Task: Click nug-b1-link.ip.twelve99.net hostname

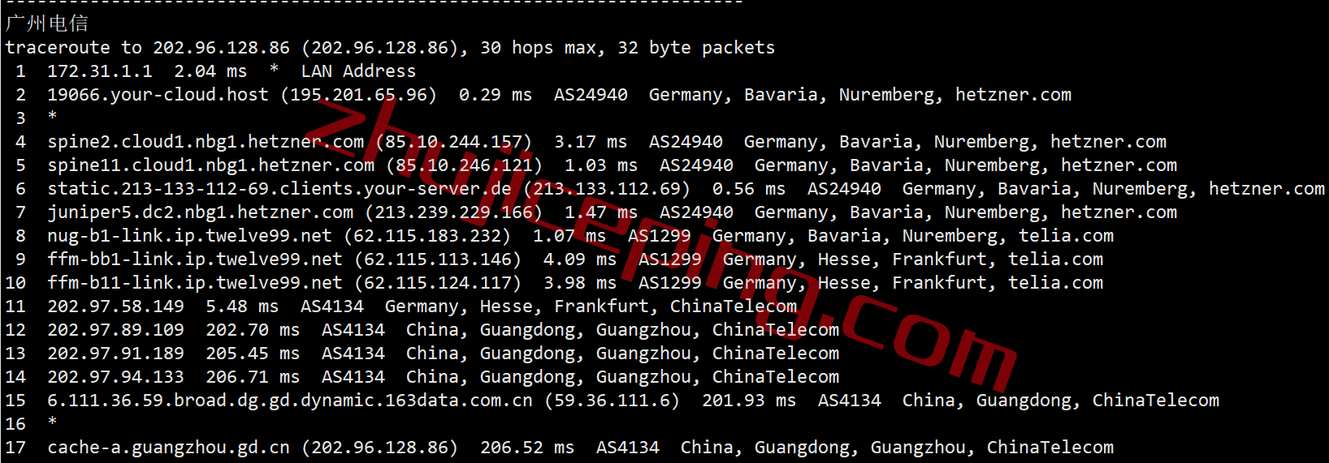Action: 190,236
